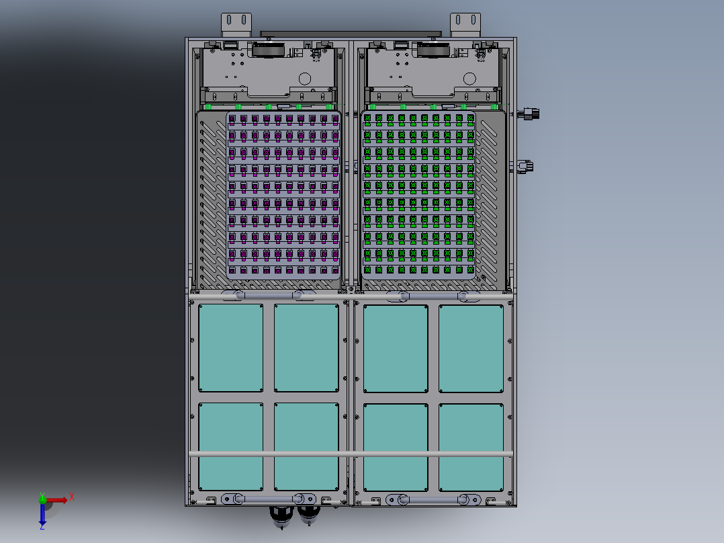This screenshot has height=543, width=724.
Task: Select the purple connector array in the left compartment
Action: (x=283, y=195)
